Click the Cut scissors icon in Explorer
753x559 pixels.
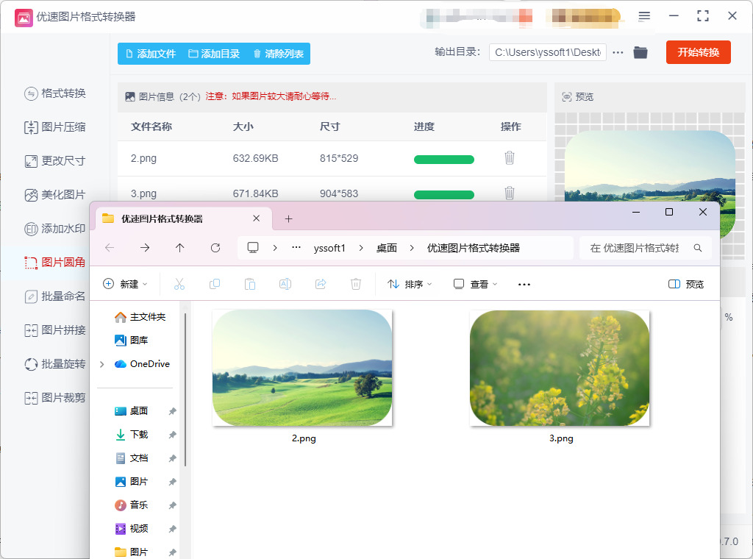click(x=179, y=285)
